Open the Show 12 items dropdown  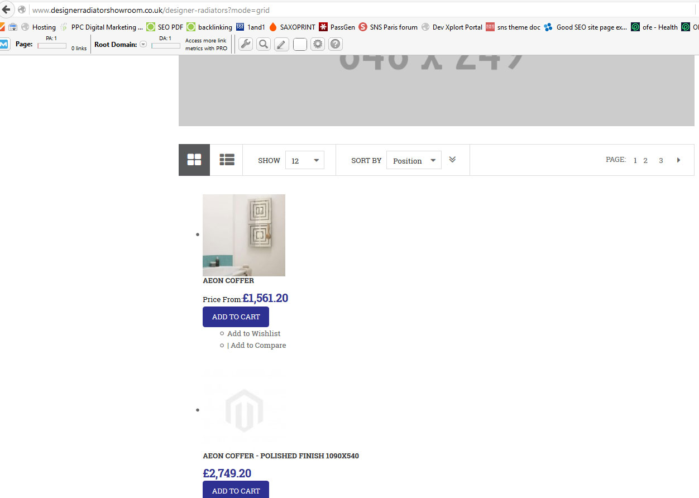click(304, 160)
